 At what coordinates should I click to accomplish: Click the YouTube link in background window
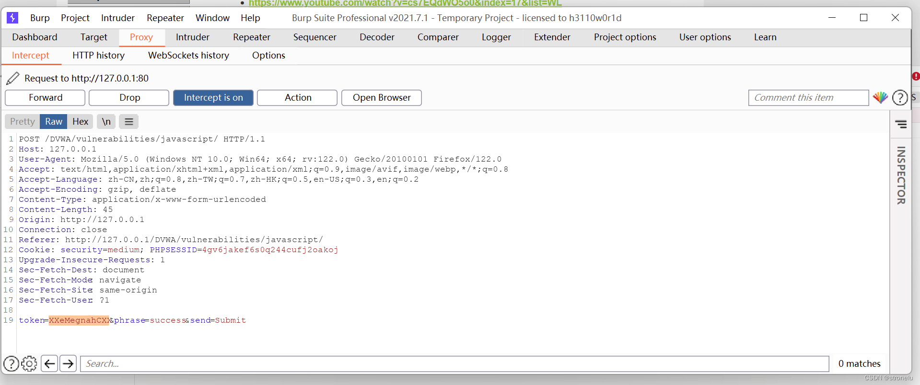(x=405, y=3)
